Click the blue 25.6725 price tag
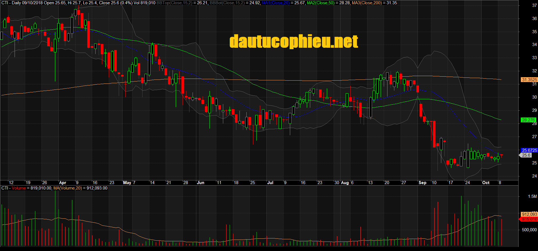538x251 pixels. click(529, 150)
